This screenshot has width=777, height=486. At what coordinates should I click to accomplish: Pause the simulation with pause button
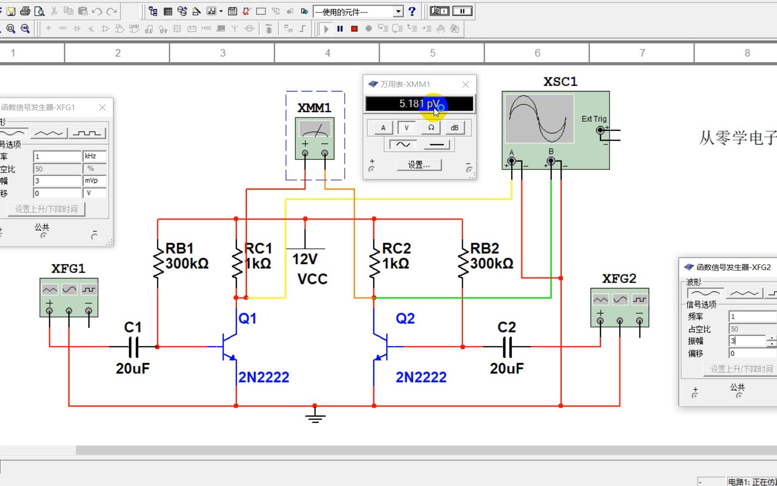click(x=340, y=29)
